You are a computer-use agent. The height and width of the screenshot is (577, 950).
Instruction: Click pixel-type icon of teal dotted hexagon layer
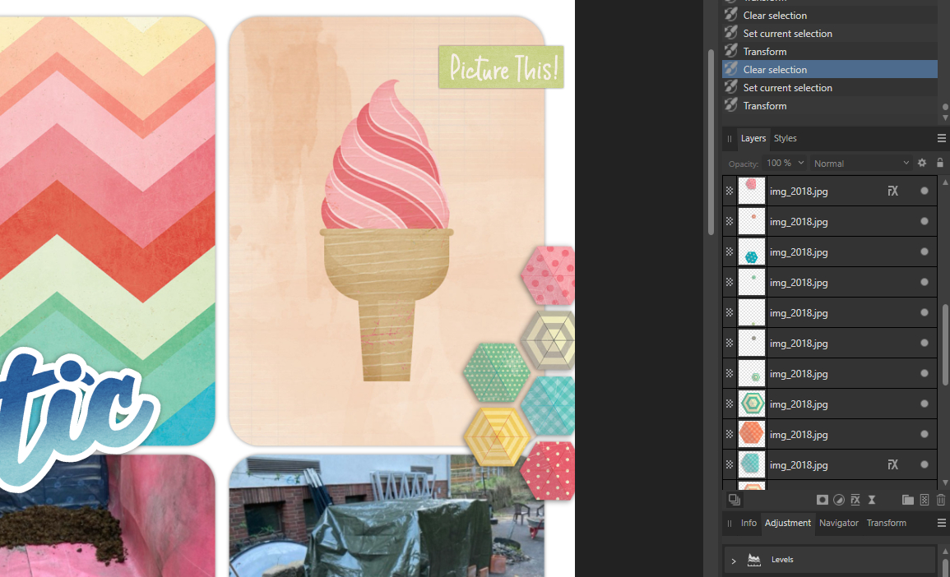click(x=730, y=252)
